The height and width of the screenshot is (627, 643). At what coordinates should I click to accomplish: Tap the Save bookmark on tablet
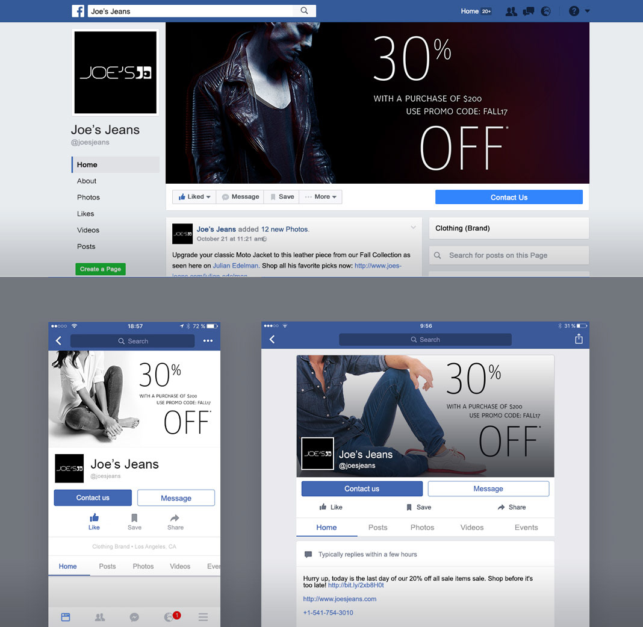409,507
